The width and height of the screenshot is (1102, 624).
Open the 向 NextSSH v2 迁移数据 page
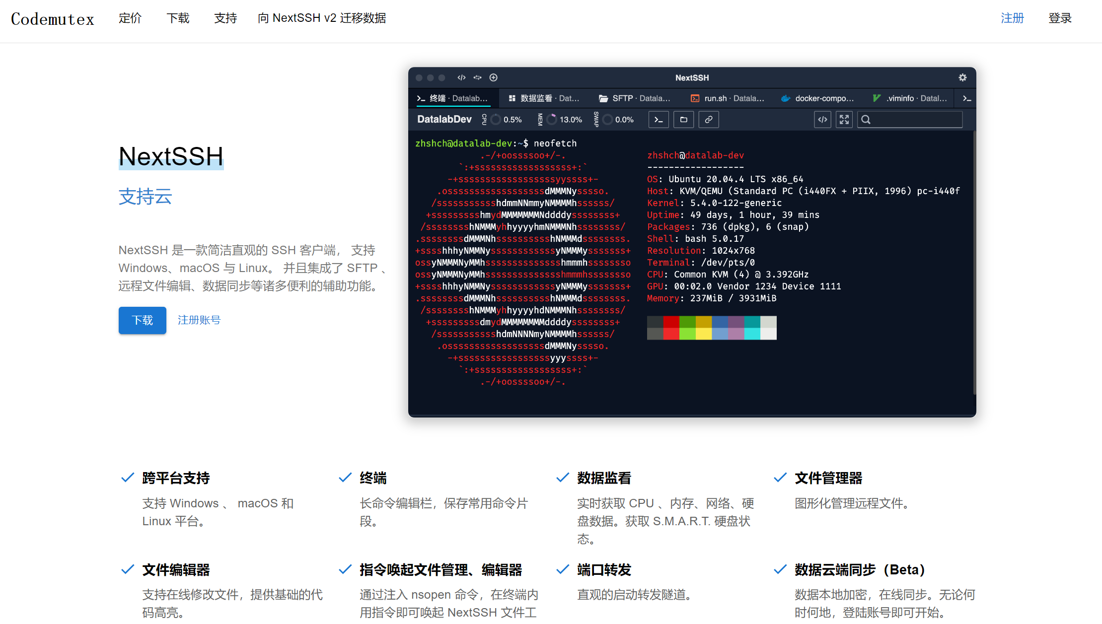click(x=322, y=18)
